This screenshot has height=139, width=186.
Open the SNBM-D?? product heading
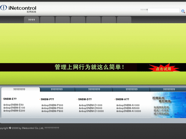click(x=85, y=99)
